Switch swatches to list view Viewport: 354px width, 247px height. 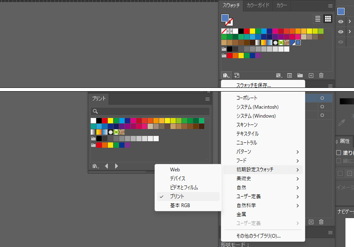tap(318, 19)
